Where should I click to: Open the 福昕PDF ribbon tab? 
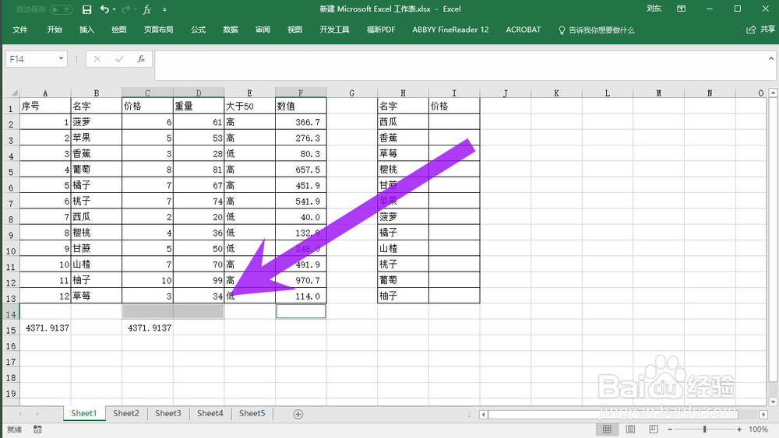[x=381, y=30]
